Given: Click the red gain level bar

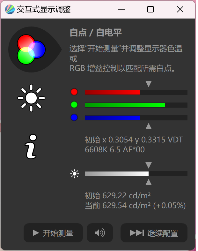Looking at the screenshot, I should point(136,92).
